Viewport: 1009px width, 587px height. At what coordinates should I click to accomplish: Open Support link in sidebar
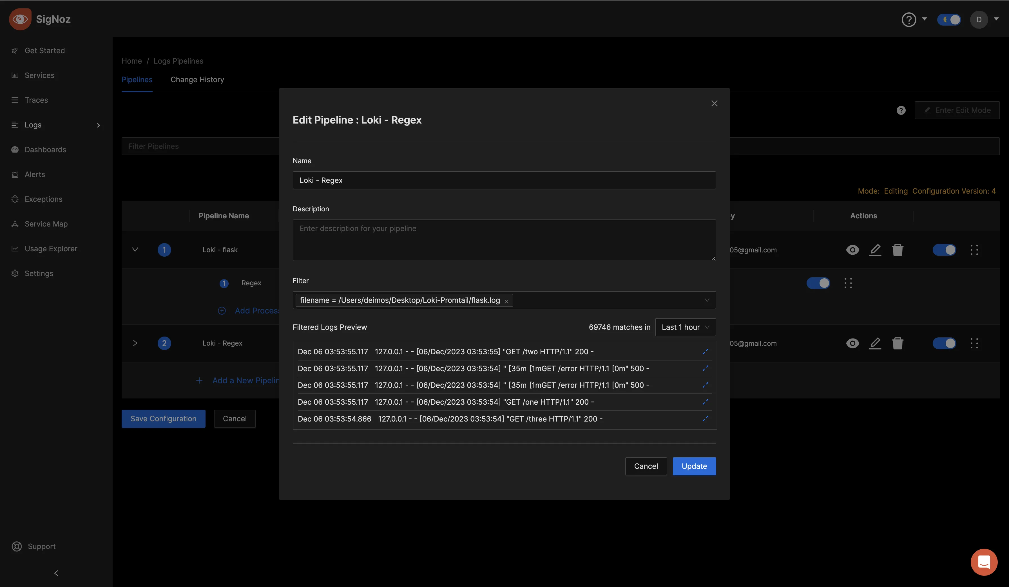tap(42, 546)
